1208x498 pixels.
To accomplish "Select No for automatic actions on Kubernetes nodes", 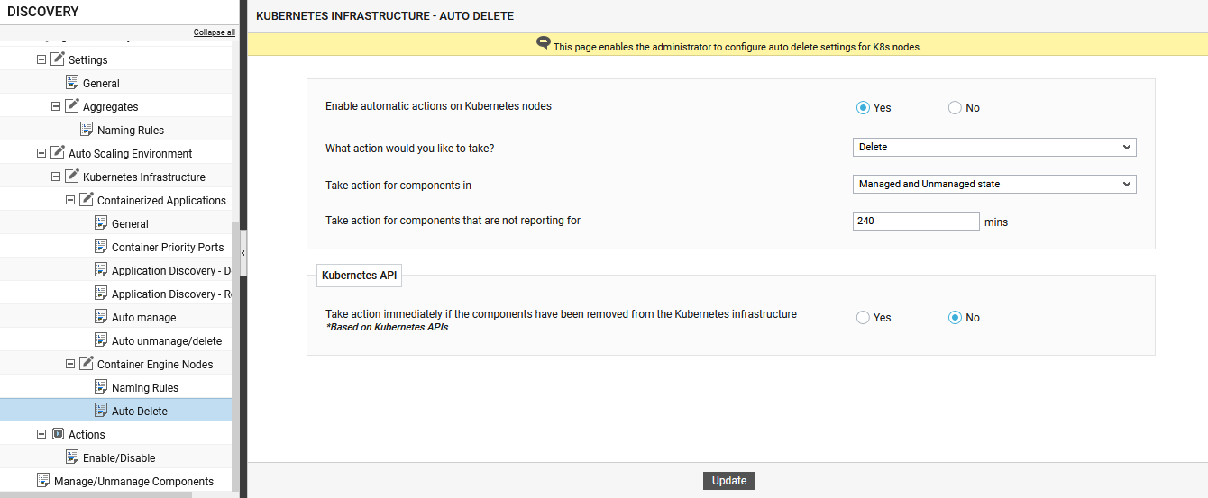I will (955, 108).
